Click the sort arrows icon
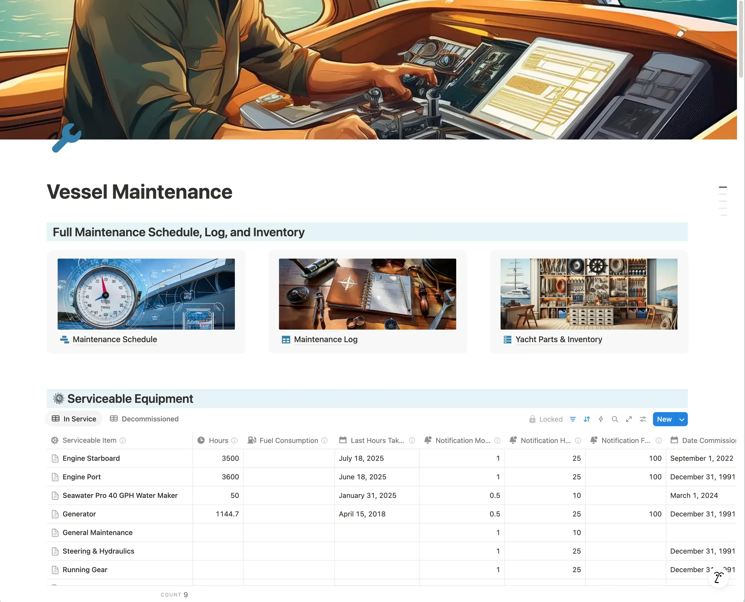The width and height of the screenshot is (745, 602). (587, 419)
